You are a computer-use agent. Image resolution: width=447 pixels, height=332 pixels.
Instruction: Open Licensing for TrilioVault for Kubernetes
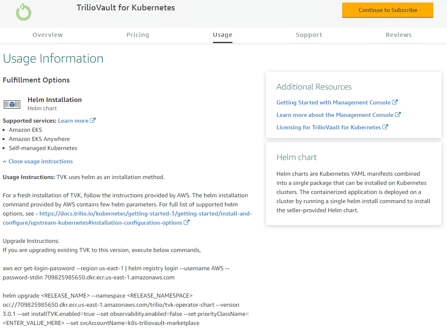coord(329,127)
